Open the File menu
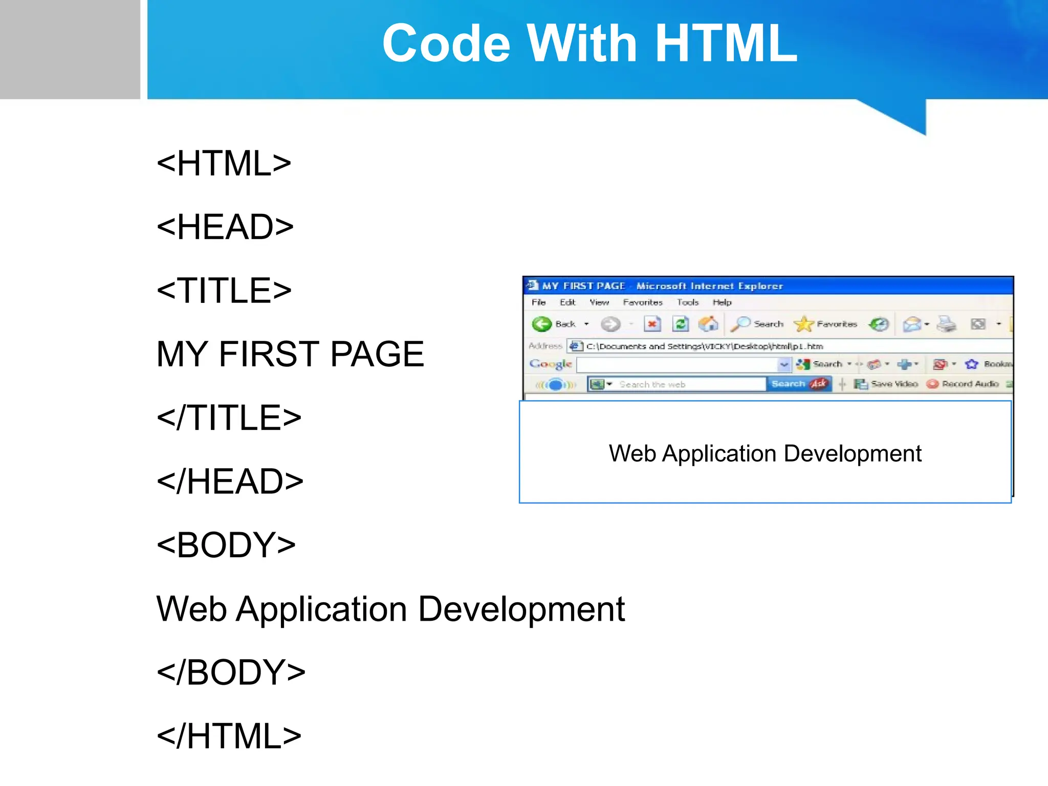The width and height of the screenshot is (1048, 786). [538, 302]
